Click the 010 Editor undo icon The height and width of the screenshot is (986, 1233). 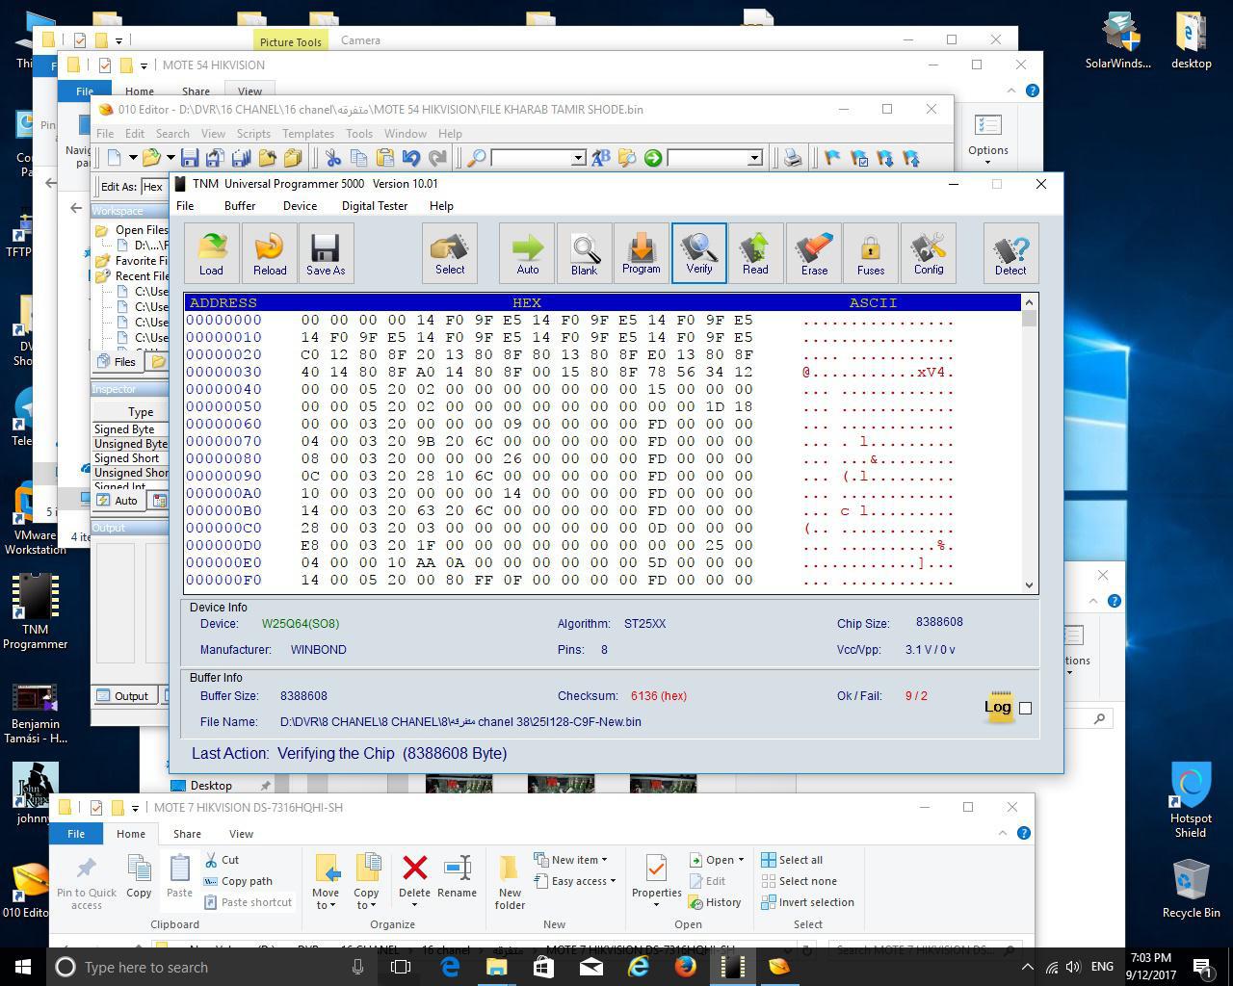click(411, 158)
